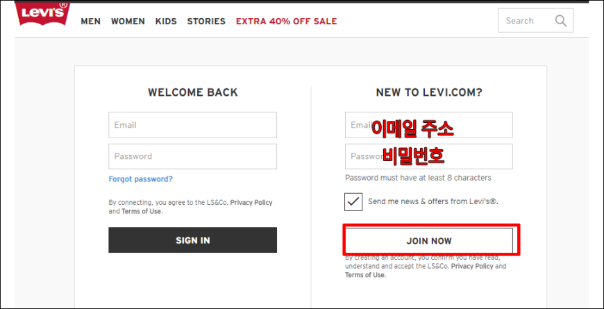Click the Forgot password? link
This screenshot has width=604, height=309.
click(x=141, y=179)
